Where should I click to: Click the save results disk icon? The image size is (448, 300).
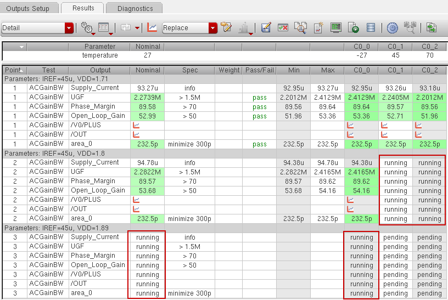tap(266, 27)
